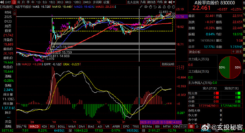The image size is (245, 133).
Task: Click the red 大单 inflow color swatch
Action: [217, 97]
